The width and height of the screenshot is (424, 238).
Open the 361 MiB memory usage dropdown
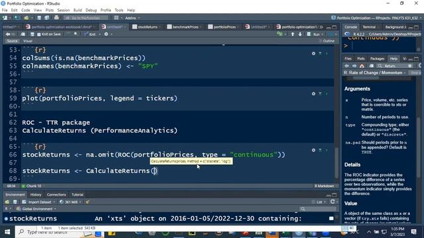(x=70, y=202)
